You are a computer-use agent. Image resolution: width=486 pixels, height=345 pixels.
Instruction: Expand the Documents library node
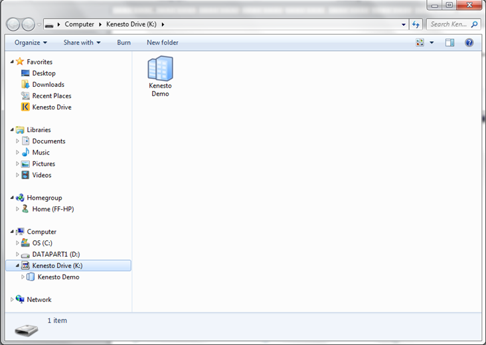click(17, 141)
